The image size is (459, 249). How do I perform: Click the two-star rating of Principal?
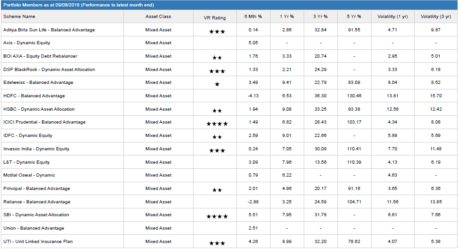point(217,190)
